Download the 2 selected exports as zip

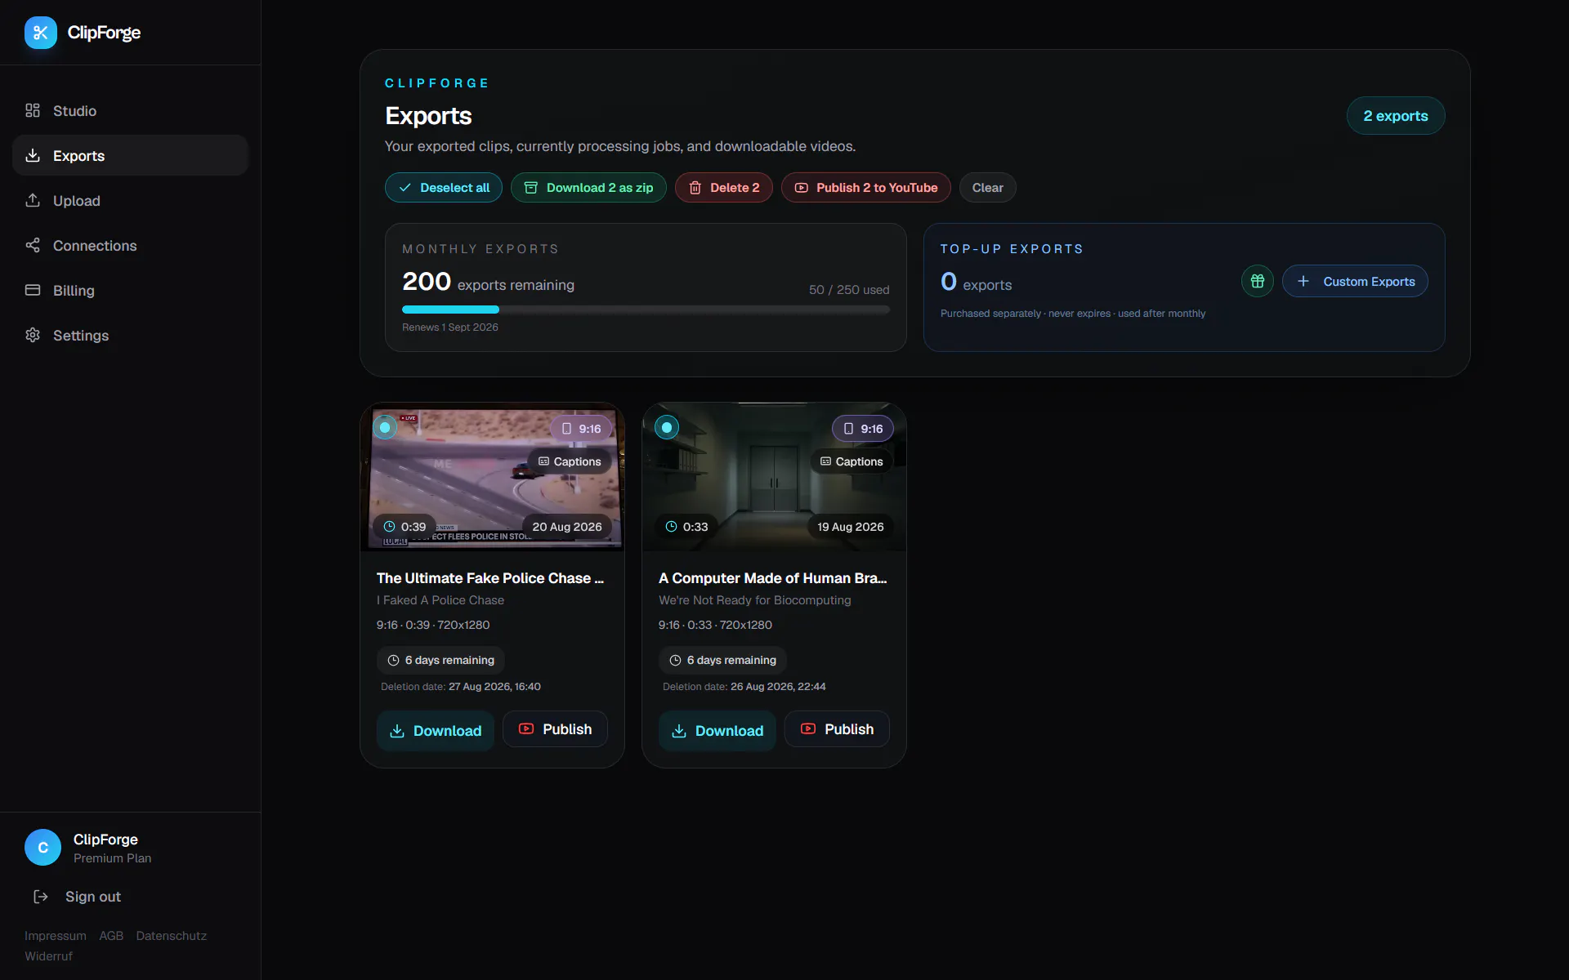click(x=588, y=188)
